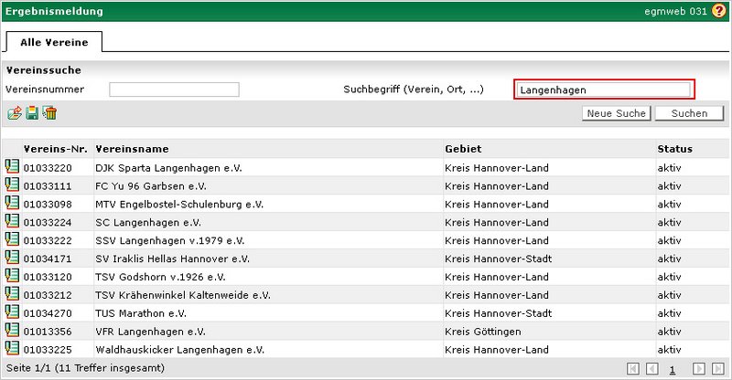Click page number 1 link
Screen dimensions: 732x380
click(673, 370)
